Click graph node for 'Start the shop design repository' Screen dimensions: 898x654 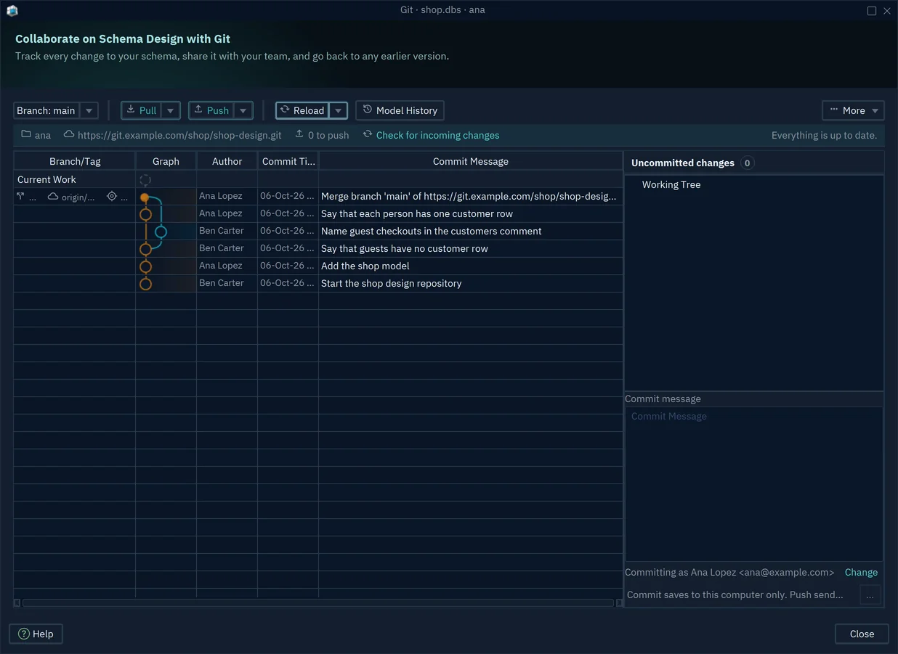[145, 284]
